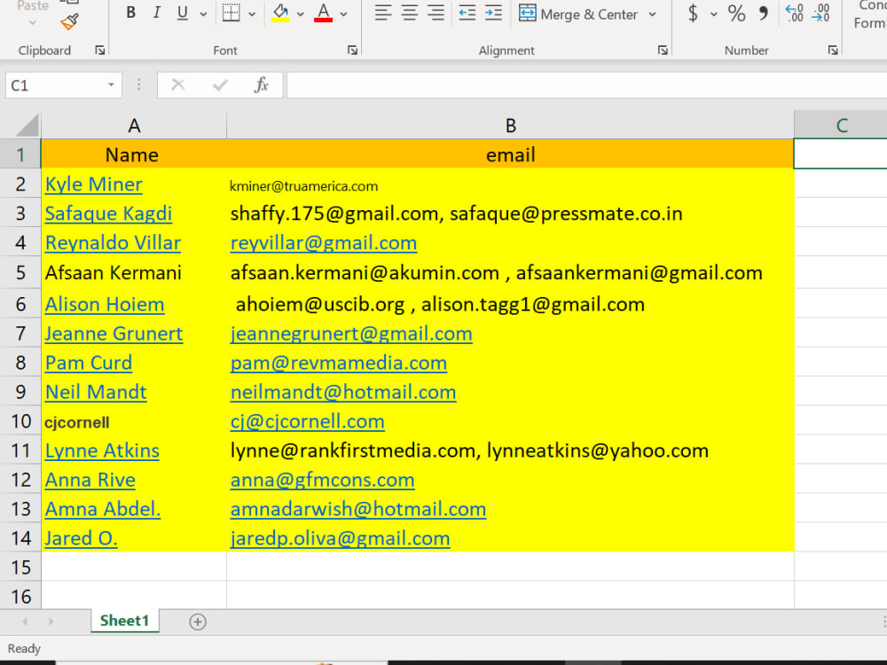This screenshot has height=665, width=887.
Task: Open Fill Color dropdown arrow
Action: point(301,13)
